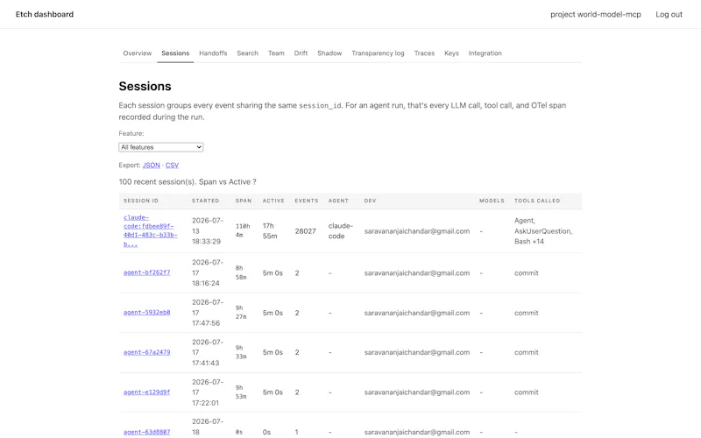The width and height of the screenshot is (701, 438).
Task: Click the 2026-07-17 17:22:01 start time
Action: (x=208, y=392)
